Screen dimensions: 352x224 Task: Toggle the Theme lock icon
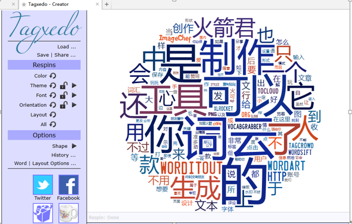click(x=63, y=85)
